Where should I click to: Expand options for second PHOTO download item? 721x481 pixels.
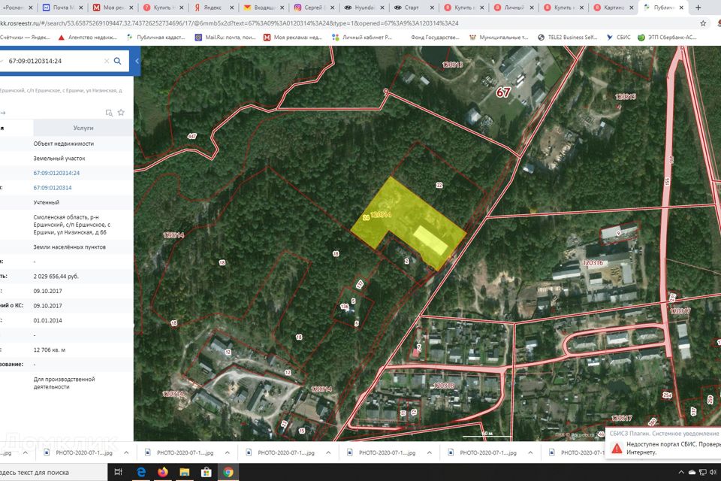point(226,453)
